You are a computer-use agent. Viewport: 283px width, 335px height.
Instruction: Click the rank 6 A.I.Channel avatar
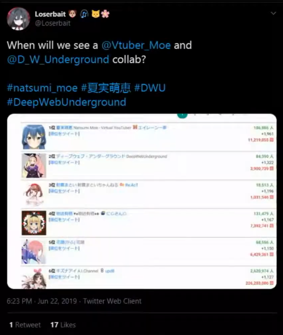pos(34,278)
